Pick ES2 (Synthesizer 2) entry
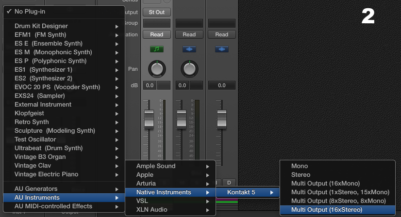Viewport: 401px width, 217px height. (x=64, y=78)
